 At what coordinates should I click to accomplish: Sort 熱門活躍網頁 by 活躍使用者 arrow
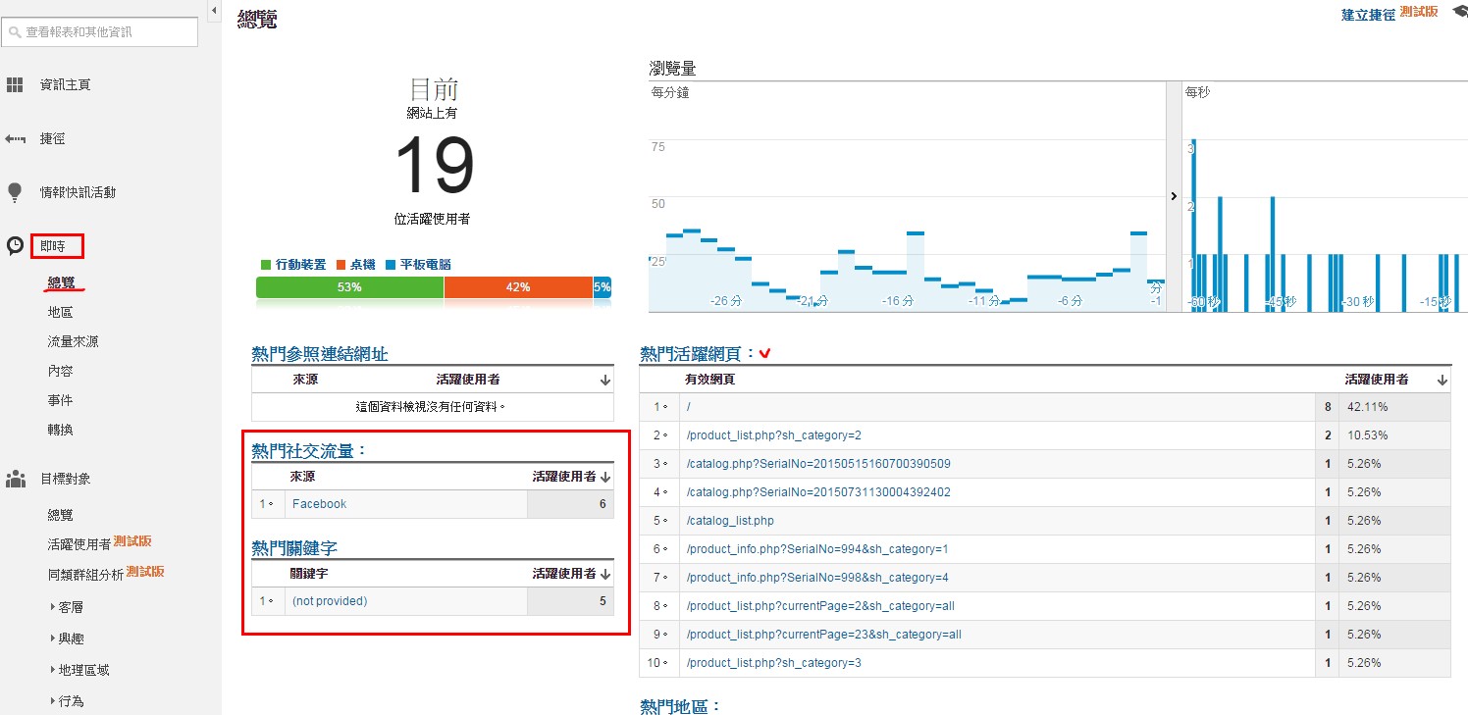(1442, 380)
